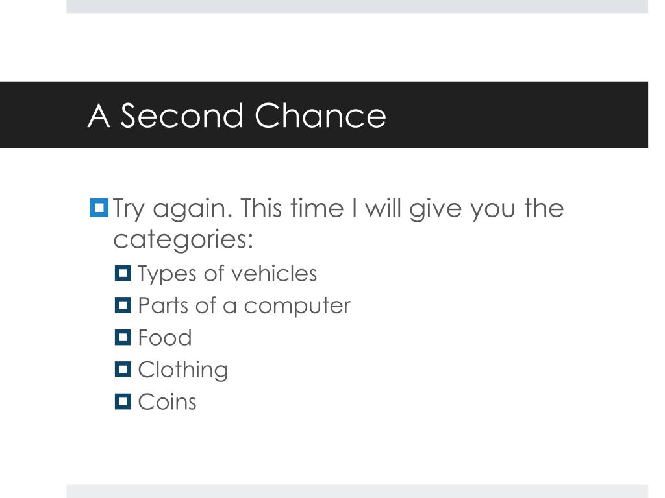Click the square bullet beside Clothing

click(123, 369)
